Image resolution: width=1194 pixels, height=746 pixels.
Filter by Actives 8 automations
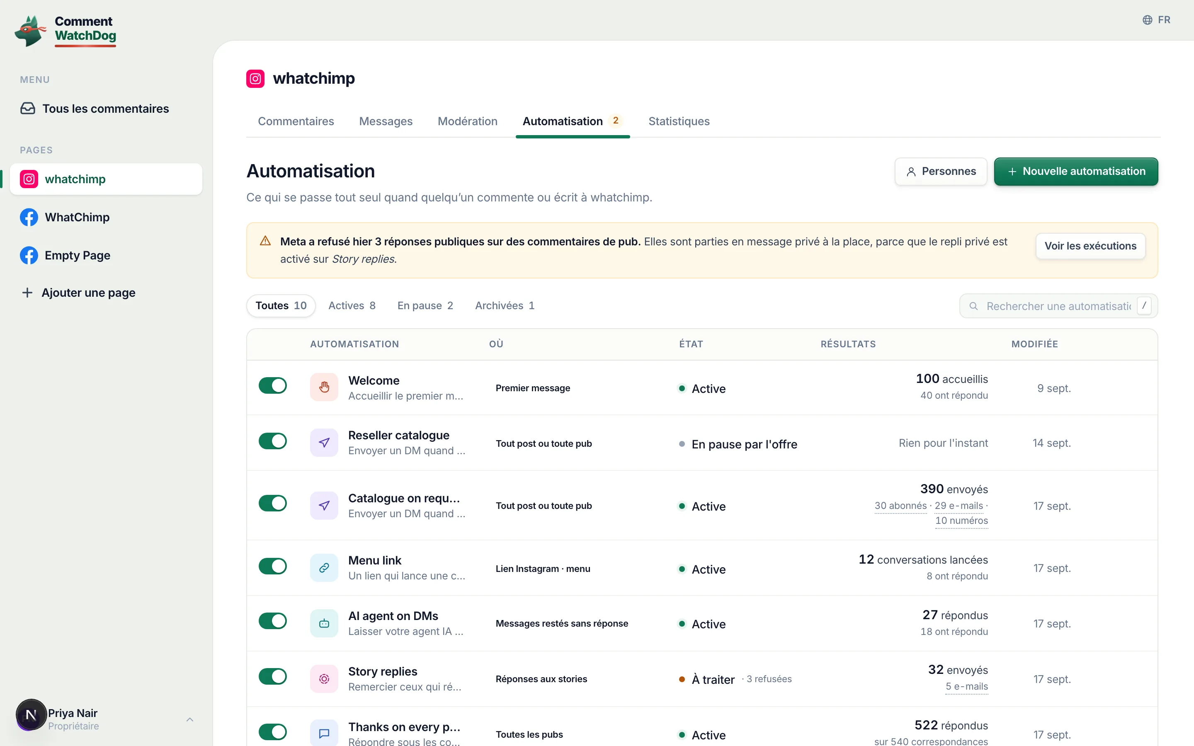click(x=352, y=306)
